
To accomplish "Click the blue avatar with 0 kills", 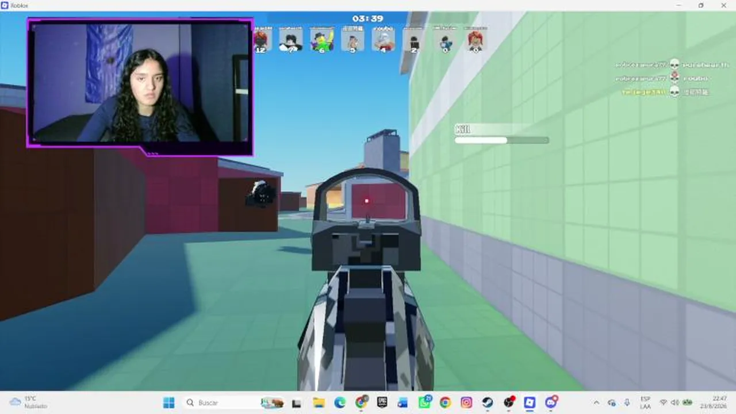I will pyautogui.click(x=445, y=40).
